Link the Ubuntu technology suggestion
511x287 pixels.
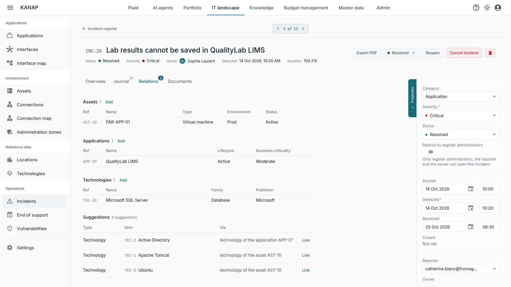pyautogui.click(x=306, y=270)
